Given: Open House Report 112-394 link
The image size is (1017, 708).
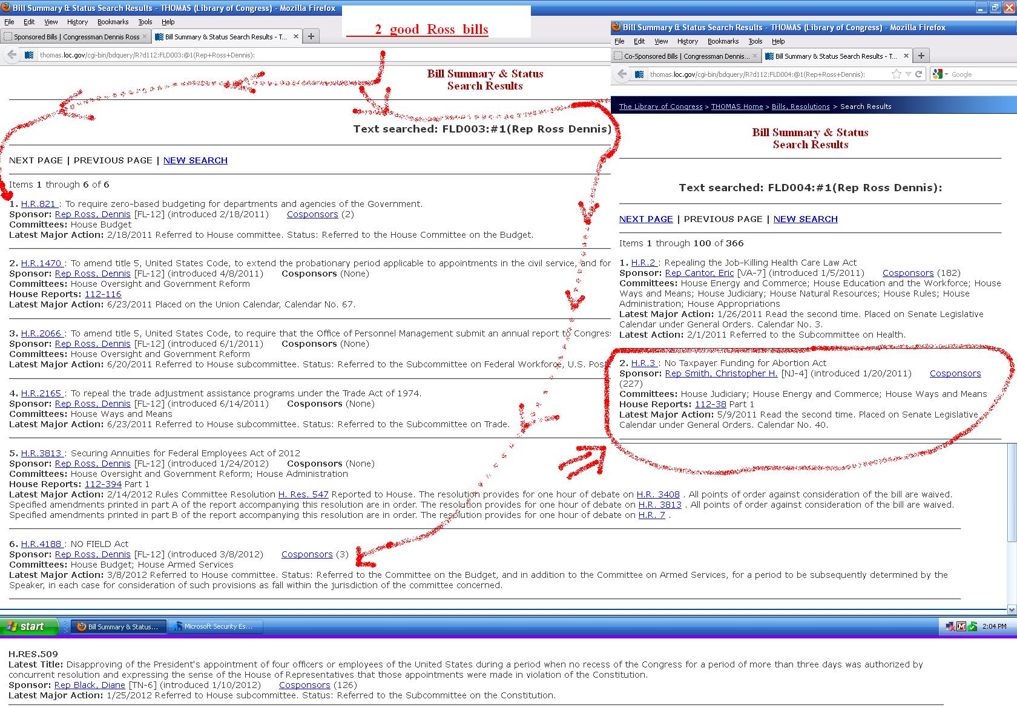Looking at the screenshot, I should 103,484.
